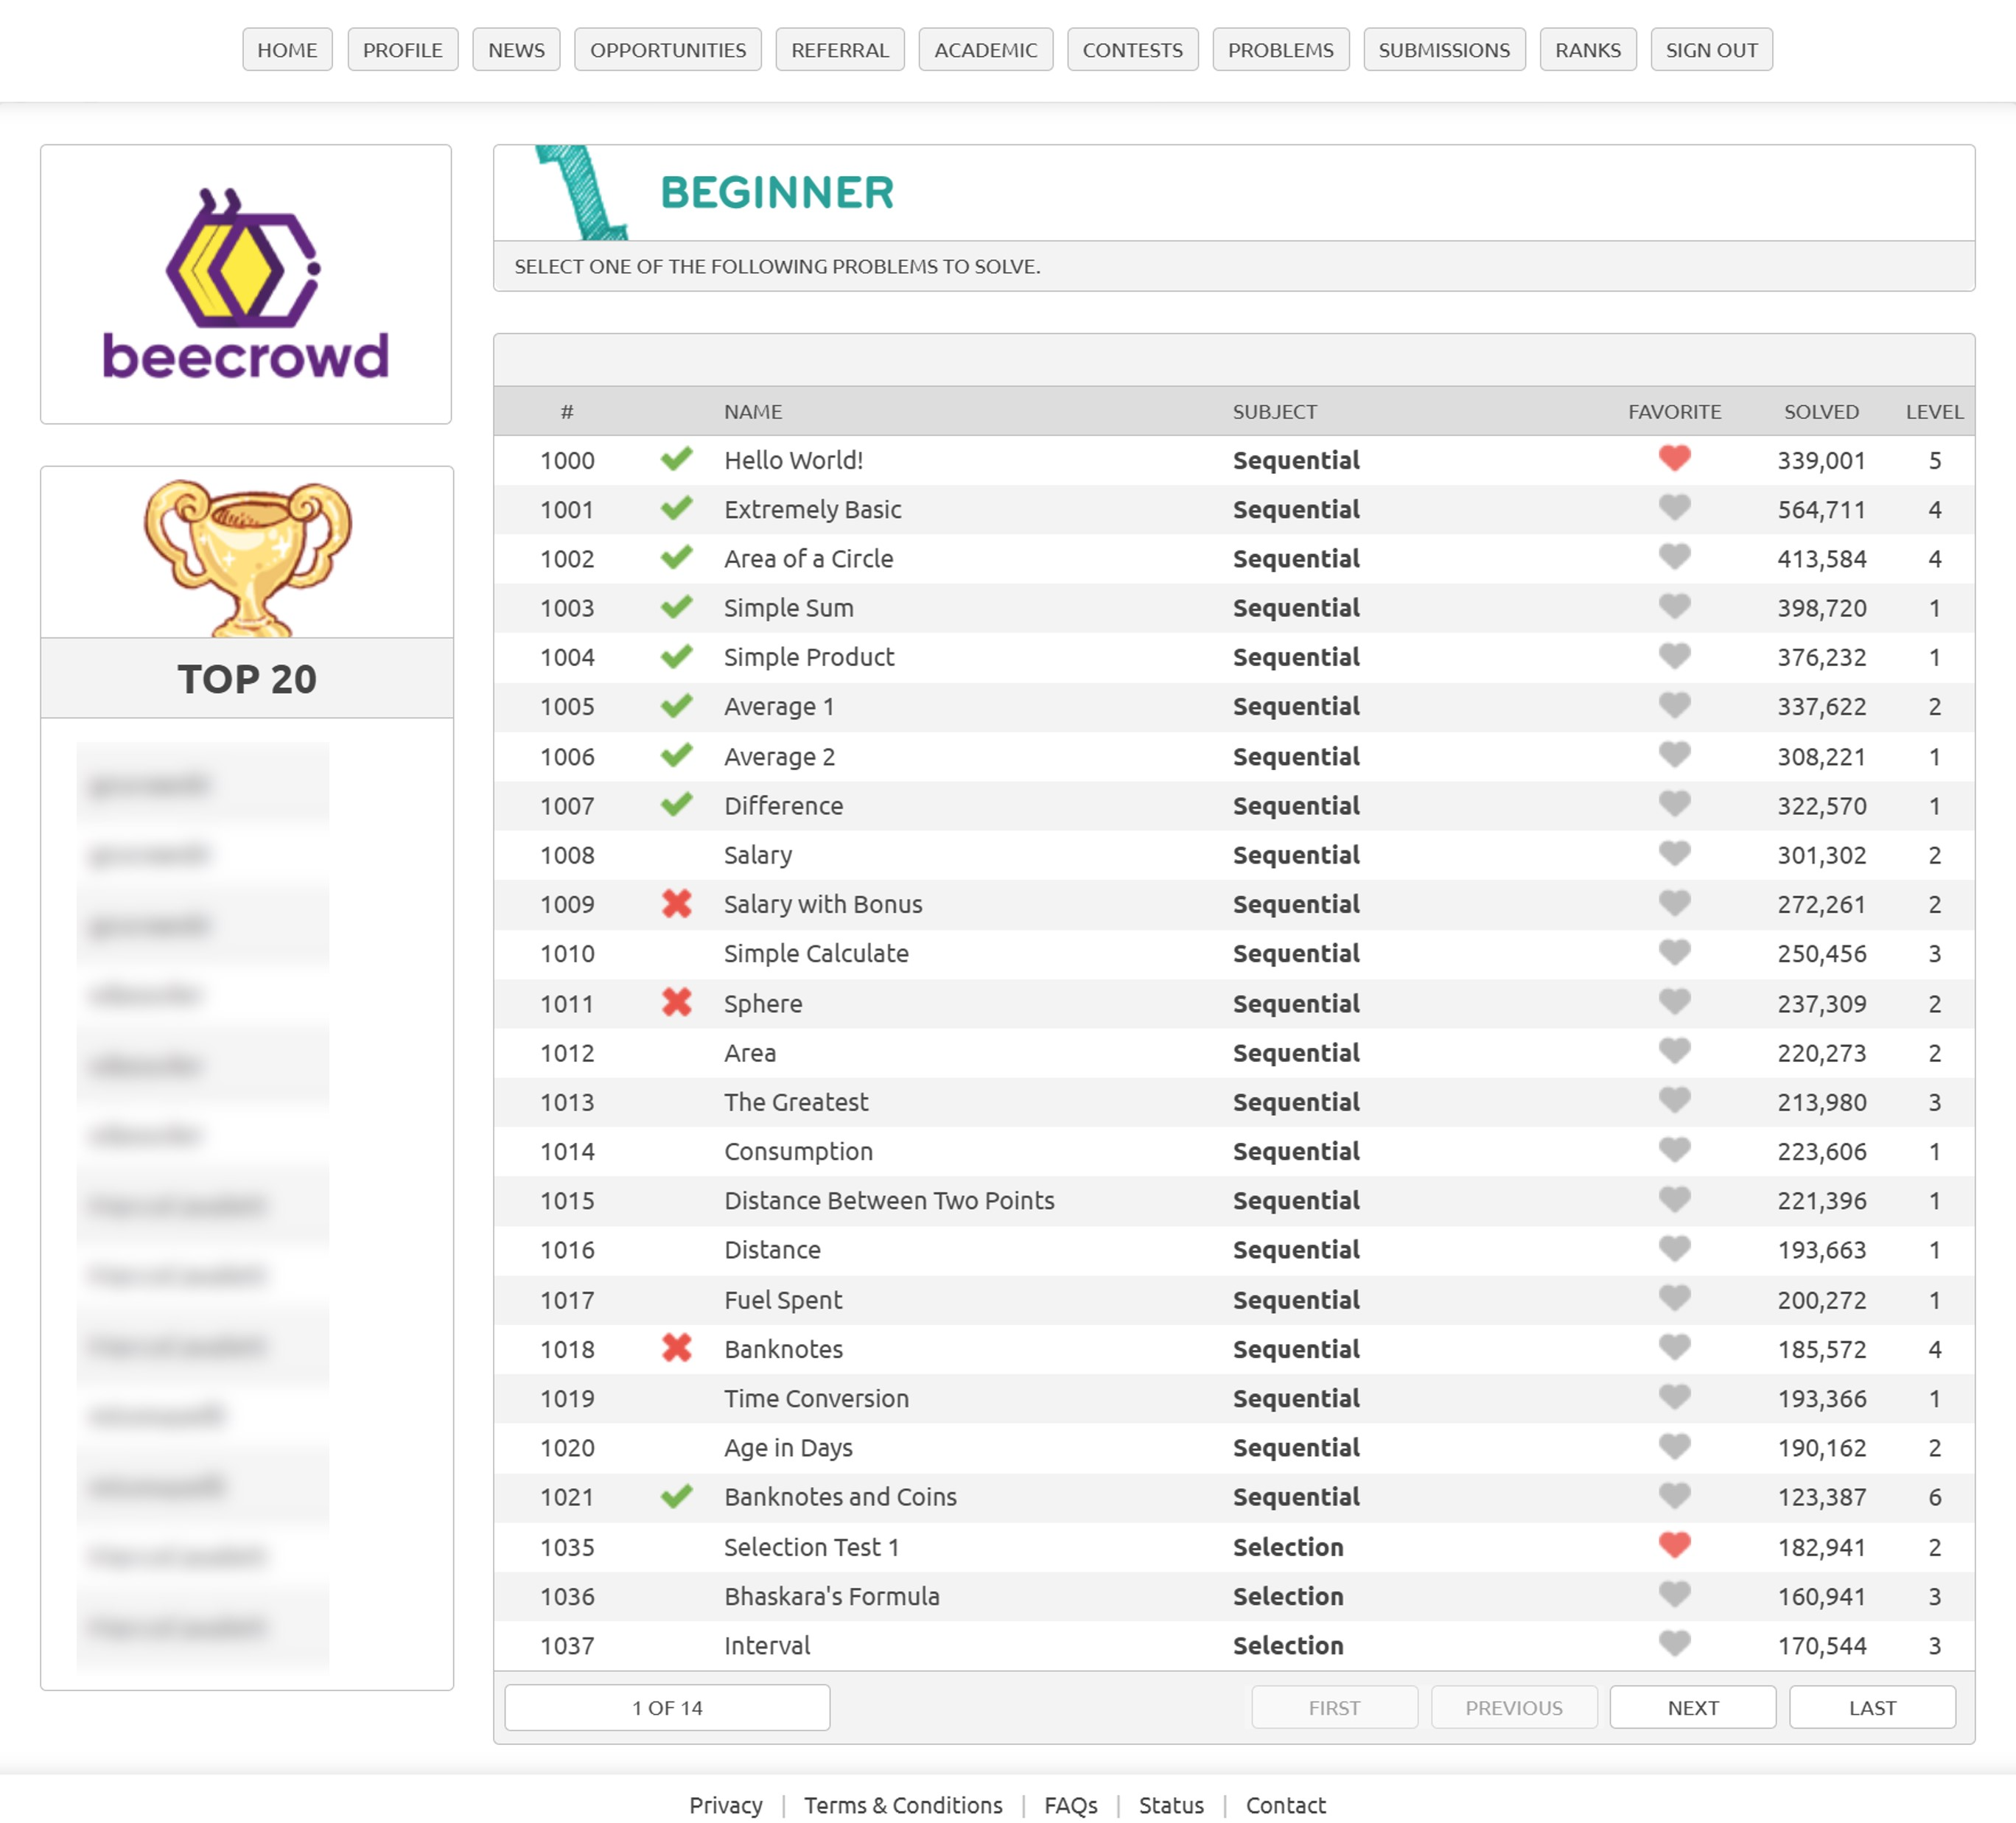Favorite Extremely Basic with gray heart

[x=1674, y=508]
